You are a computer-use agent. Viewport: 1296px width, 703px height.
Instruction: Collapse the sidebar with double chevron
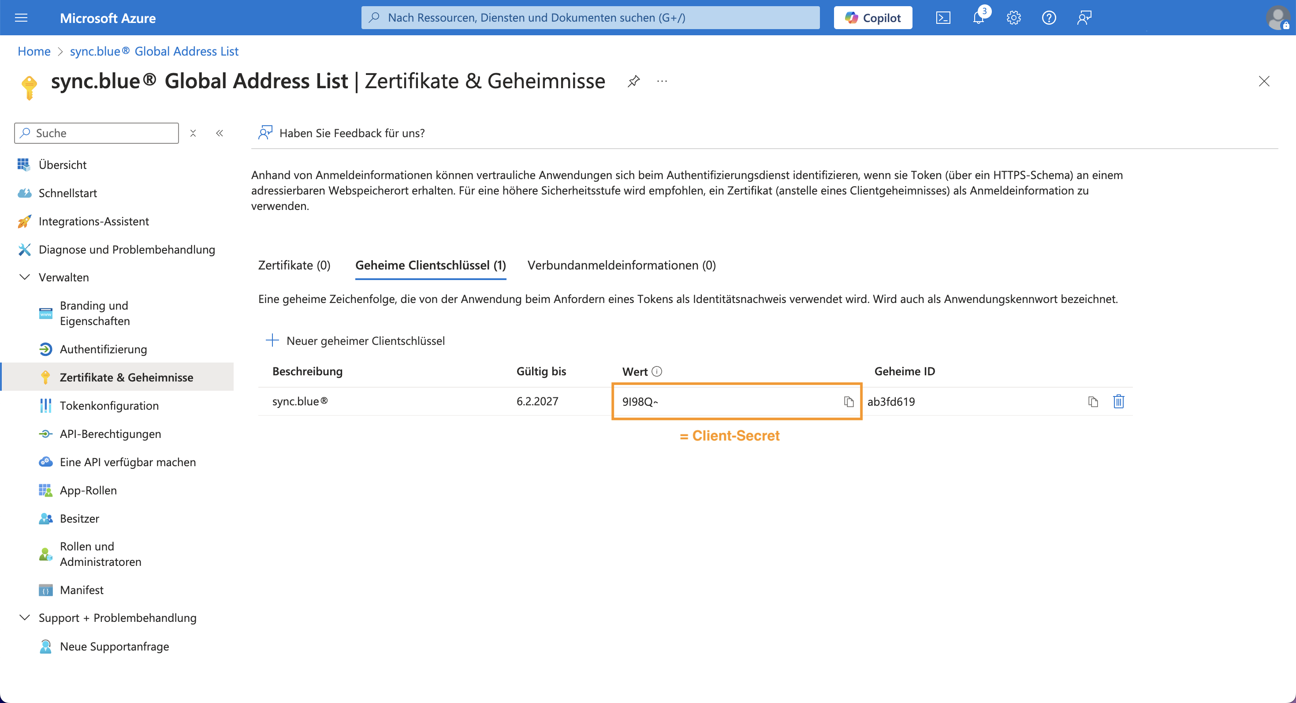point(220,133)
